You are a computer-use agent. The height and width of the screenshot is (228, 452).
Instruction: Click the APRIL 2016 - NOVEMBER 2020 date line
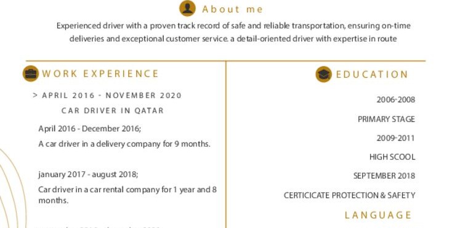[x=112, y=96]
